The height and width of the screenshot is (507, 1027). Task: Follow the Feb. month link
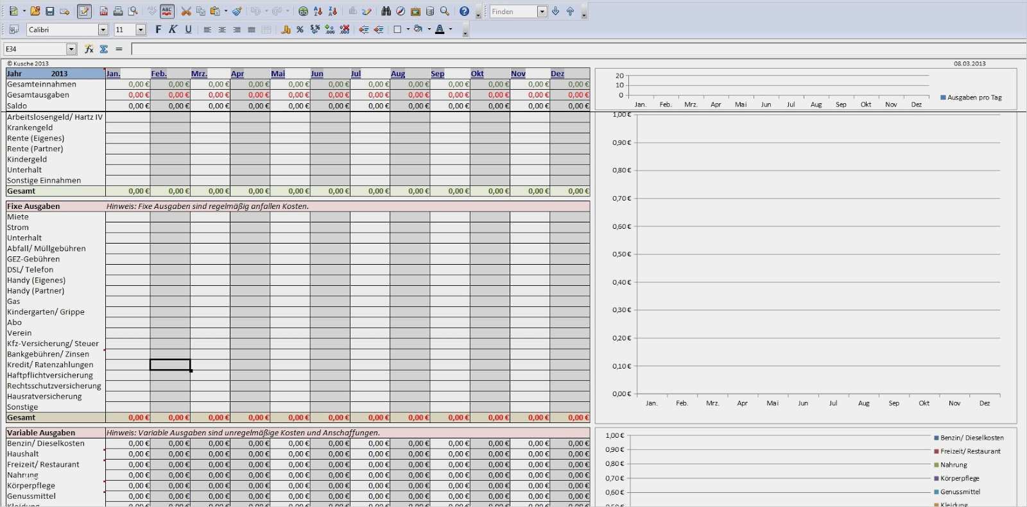pos(159,74)
